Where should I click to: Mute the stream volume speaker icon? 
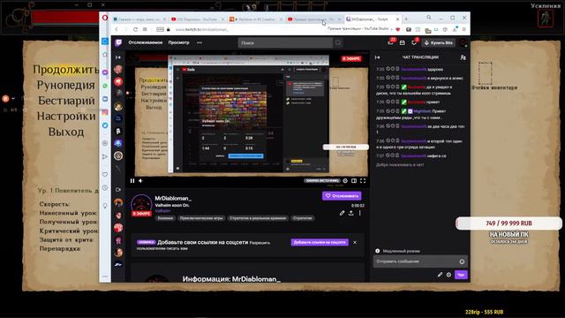pyautogui.click(x=141, y=180)
